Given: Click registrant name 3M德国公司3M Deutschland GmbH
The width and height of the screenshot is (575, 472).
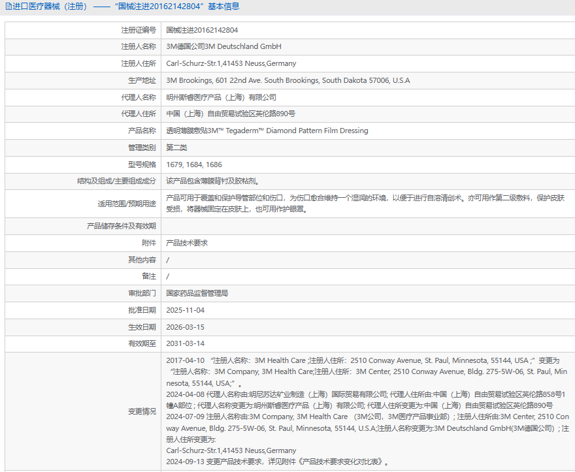Looking at the screenshot, I should (x=223, y=46).
